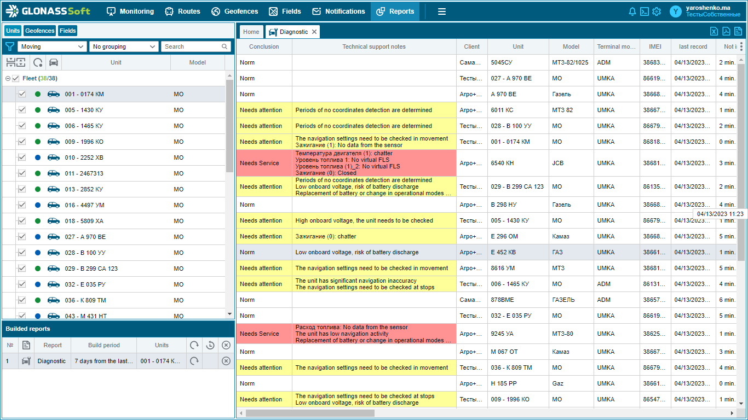Click the status column header icon

pos(38,62)
